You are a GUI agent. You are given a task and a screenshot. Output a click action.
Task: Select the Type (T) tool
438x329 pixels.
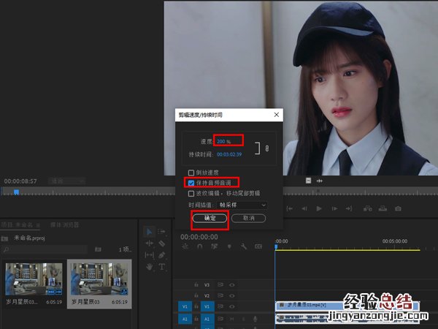point(161,266)
